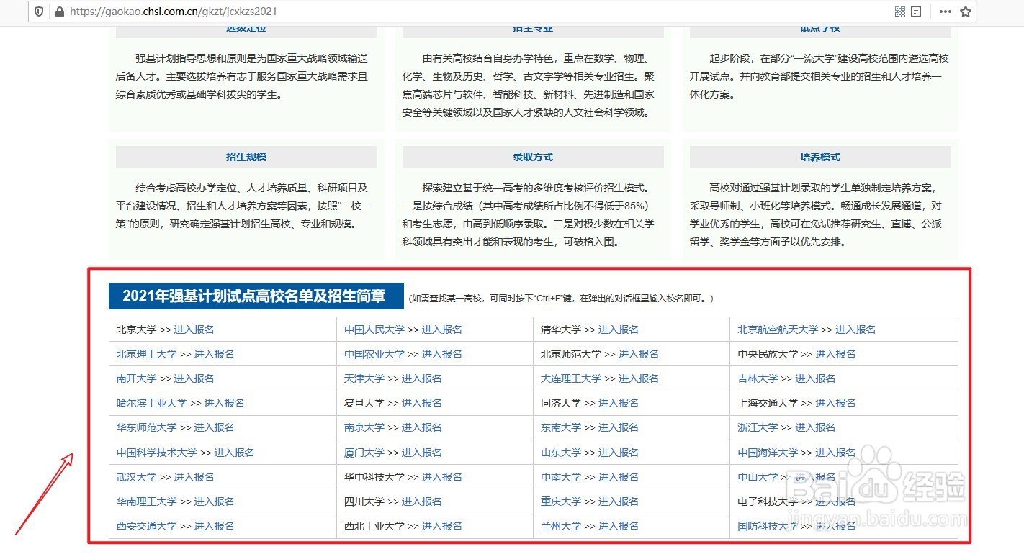Open the 北京理工大学 university link

[147, 354]
